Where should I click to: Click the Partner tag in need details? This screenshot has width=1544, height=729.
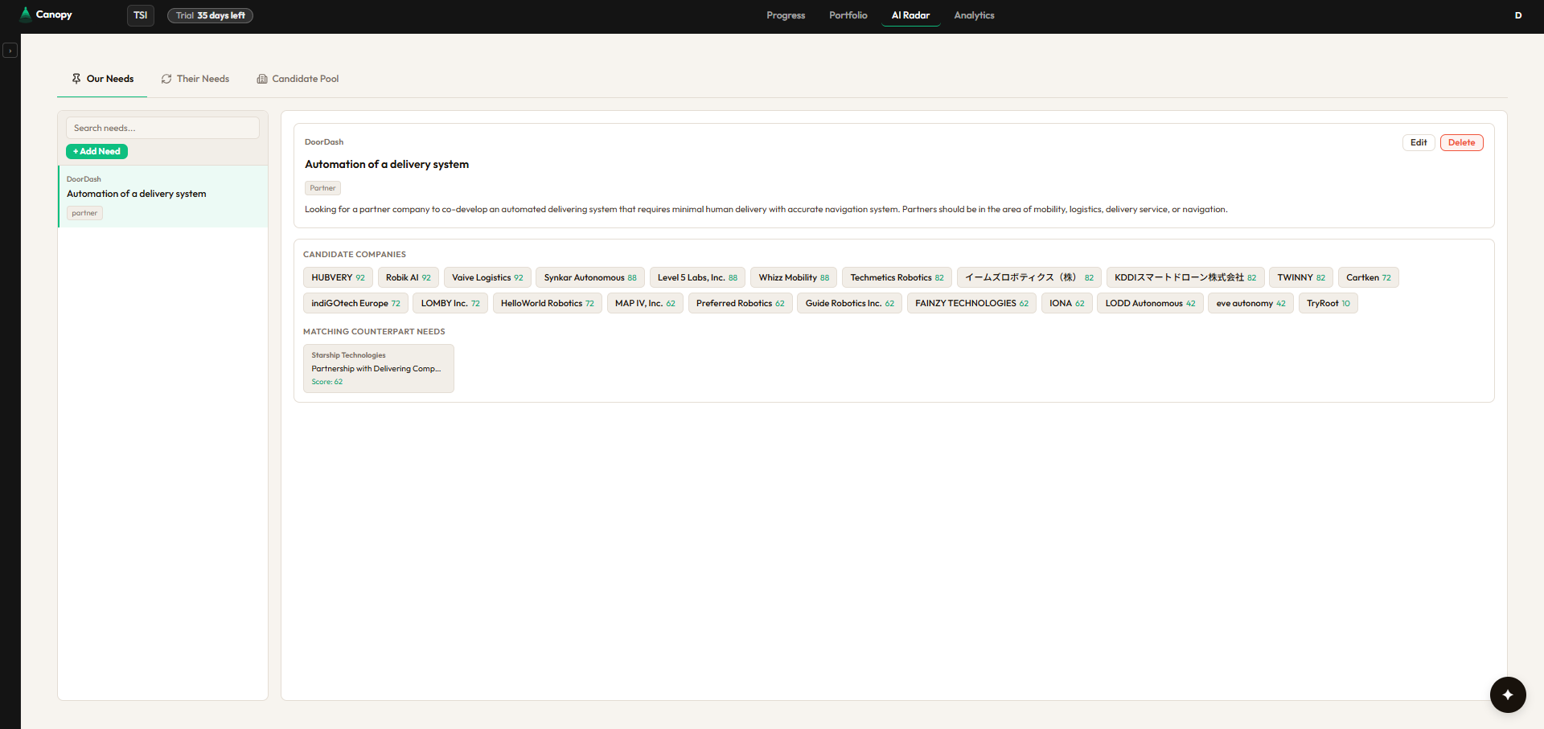322,188
